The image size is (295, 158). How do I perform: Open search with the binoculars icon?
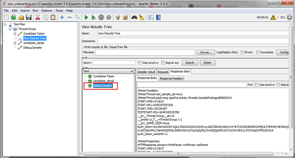coord(134,18)
